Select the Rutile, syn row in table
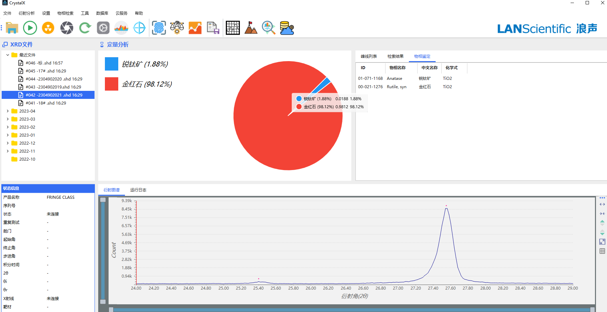 click(397, 87)
